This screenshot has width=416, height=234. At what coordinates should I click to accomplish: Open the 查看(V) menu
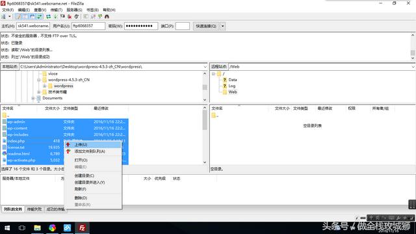tap(40, 10)
